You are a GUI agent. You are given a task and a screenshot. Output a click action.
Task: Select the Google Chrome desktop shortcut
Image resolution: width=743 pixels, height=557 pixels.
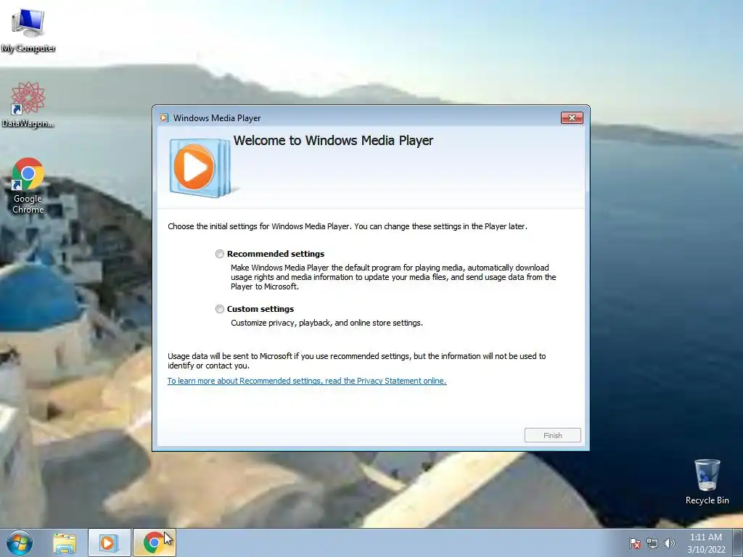[28, 186]
